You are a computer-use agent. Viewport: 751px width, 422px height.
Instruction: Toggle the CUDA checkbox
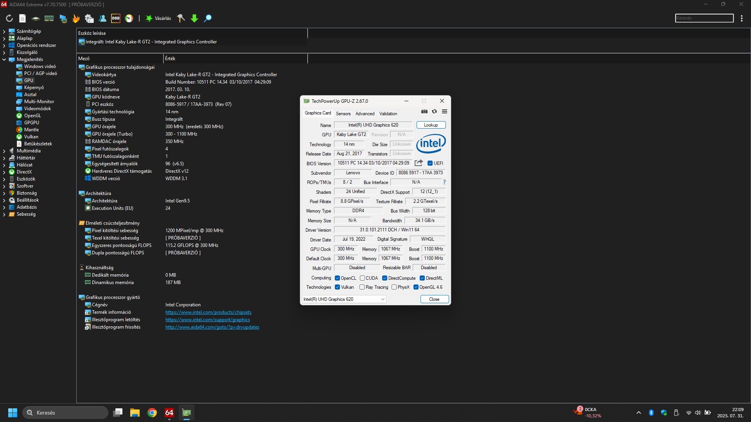(363, 278)
